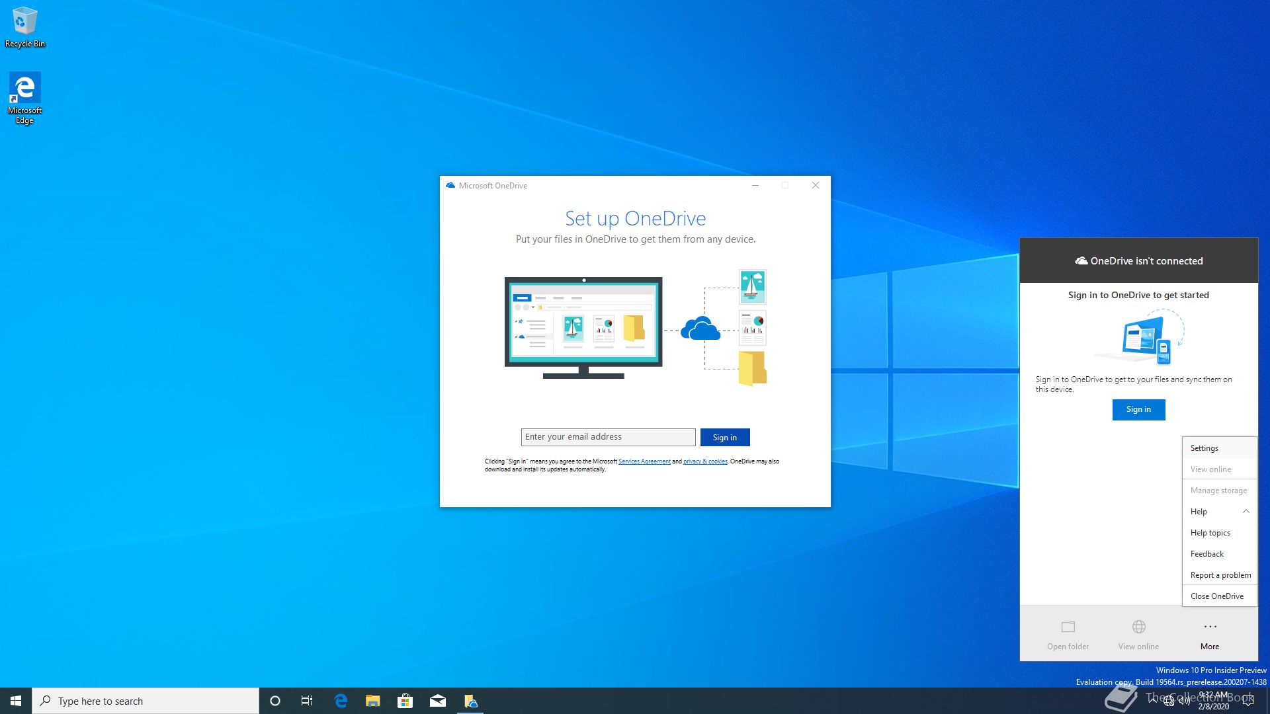Click the email address input field
This screenshot has width=1270, height=714.
[x=608, y=437]
